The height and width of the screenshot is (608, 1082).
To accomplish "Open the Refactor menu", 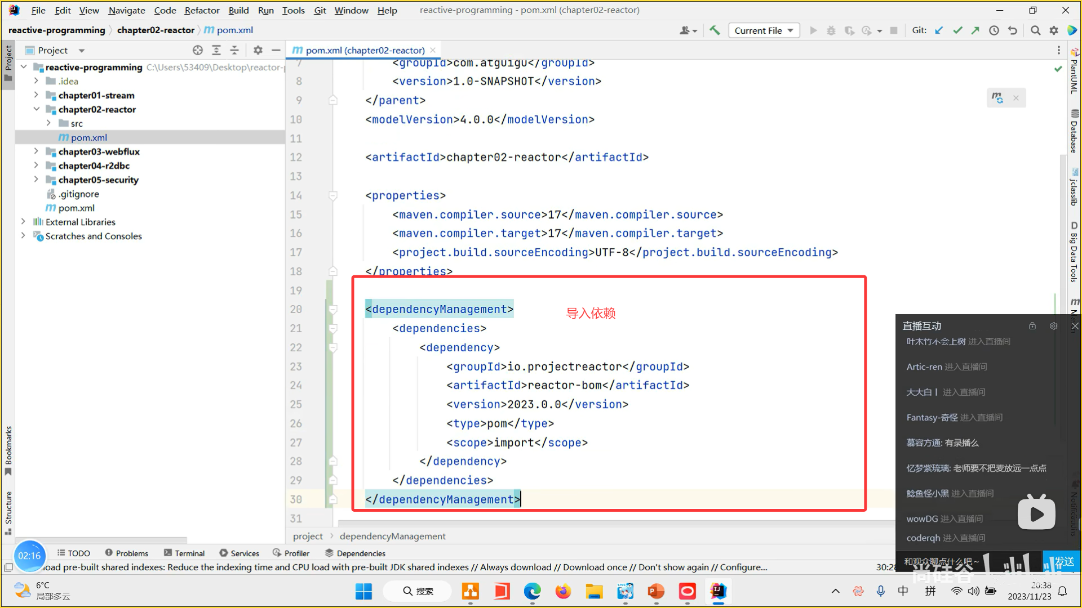I will pos(202,10).
